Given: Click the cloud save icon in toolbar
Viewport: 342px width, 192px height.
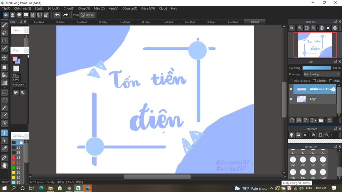Looking at the screenshot, I should click(6, 15).
